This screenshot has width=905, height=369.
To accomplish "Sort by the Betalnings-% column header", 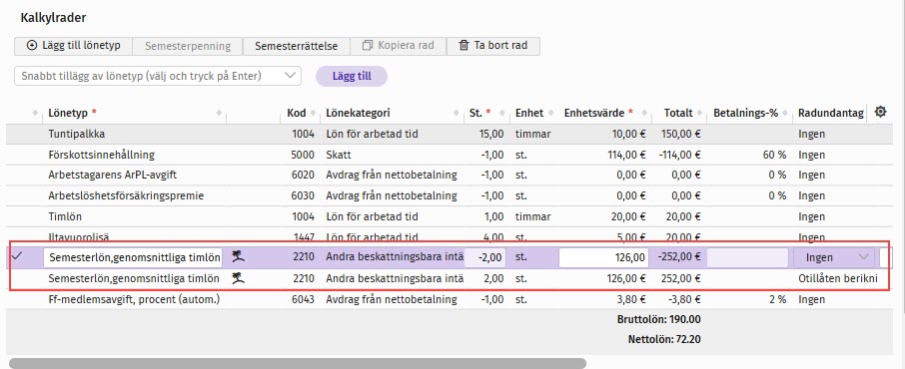I will coord(746,113).
